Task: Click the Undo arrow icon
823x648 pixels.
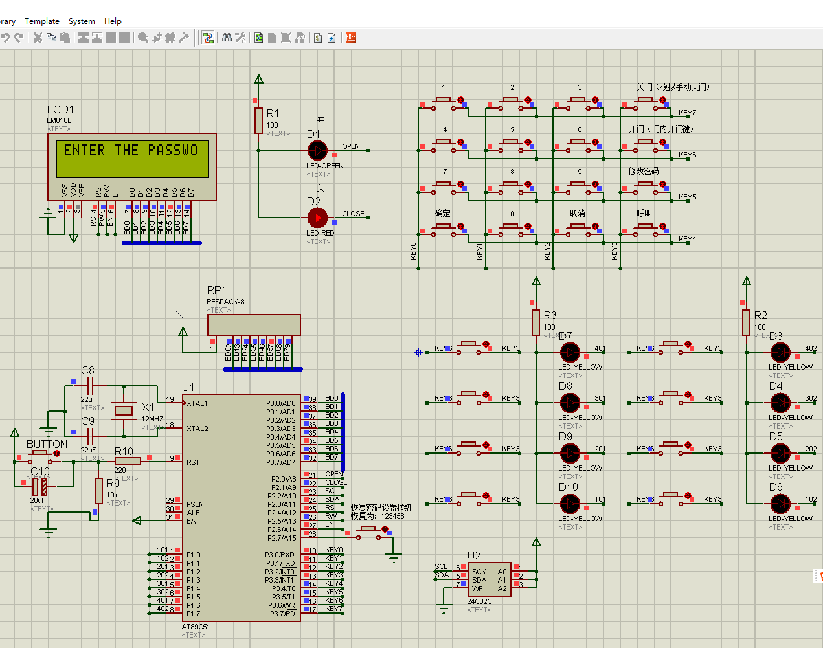Action: [5, 38]
